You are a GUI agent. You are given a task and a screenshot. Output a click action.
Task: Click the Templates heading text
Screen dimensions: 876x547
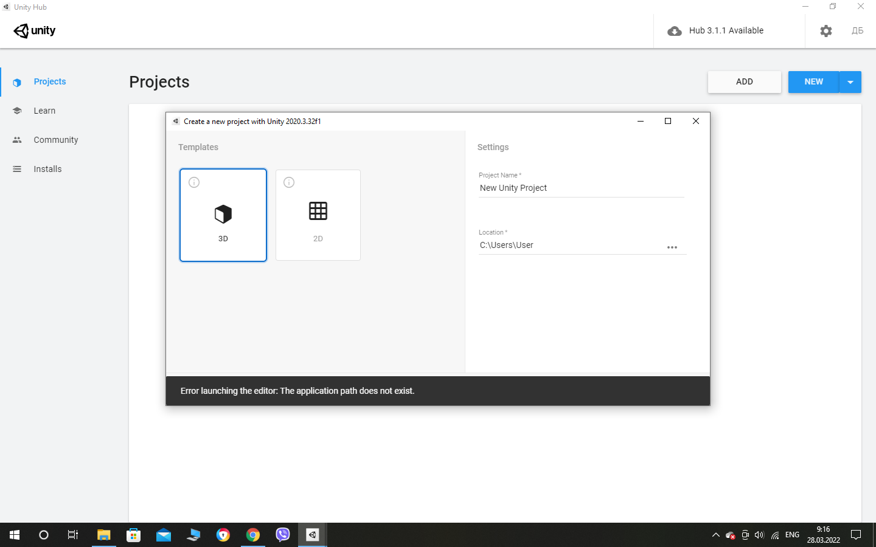198,147
